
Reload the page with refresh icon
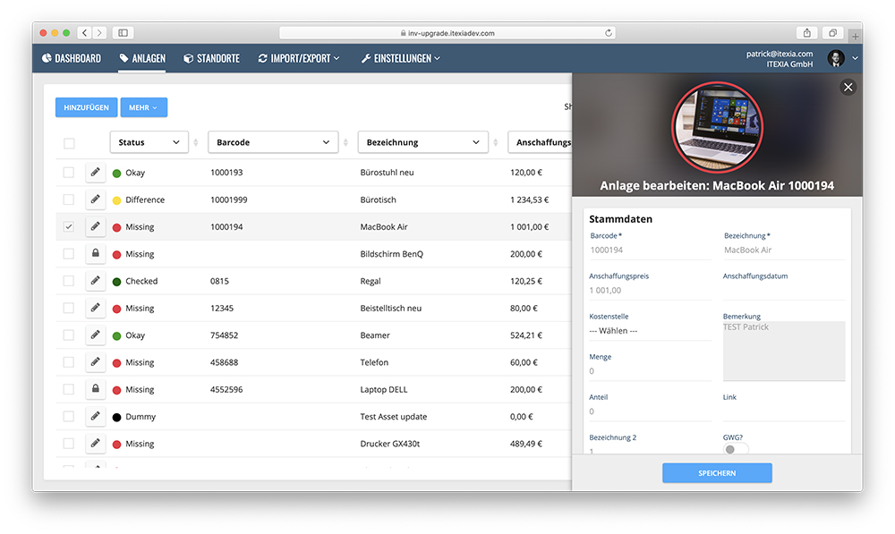click(609, 33)
